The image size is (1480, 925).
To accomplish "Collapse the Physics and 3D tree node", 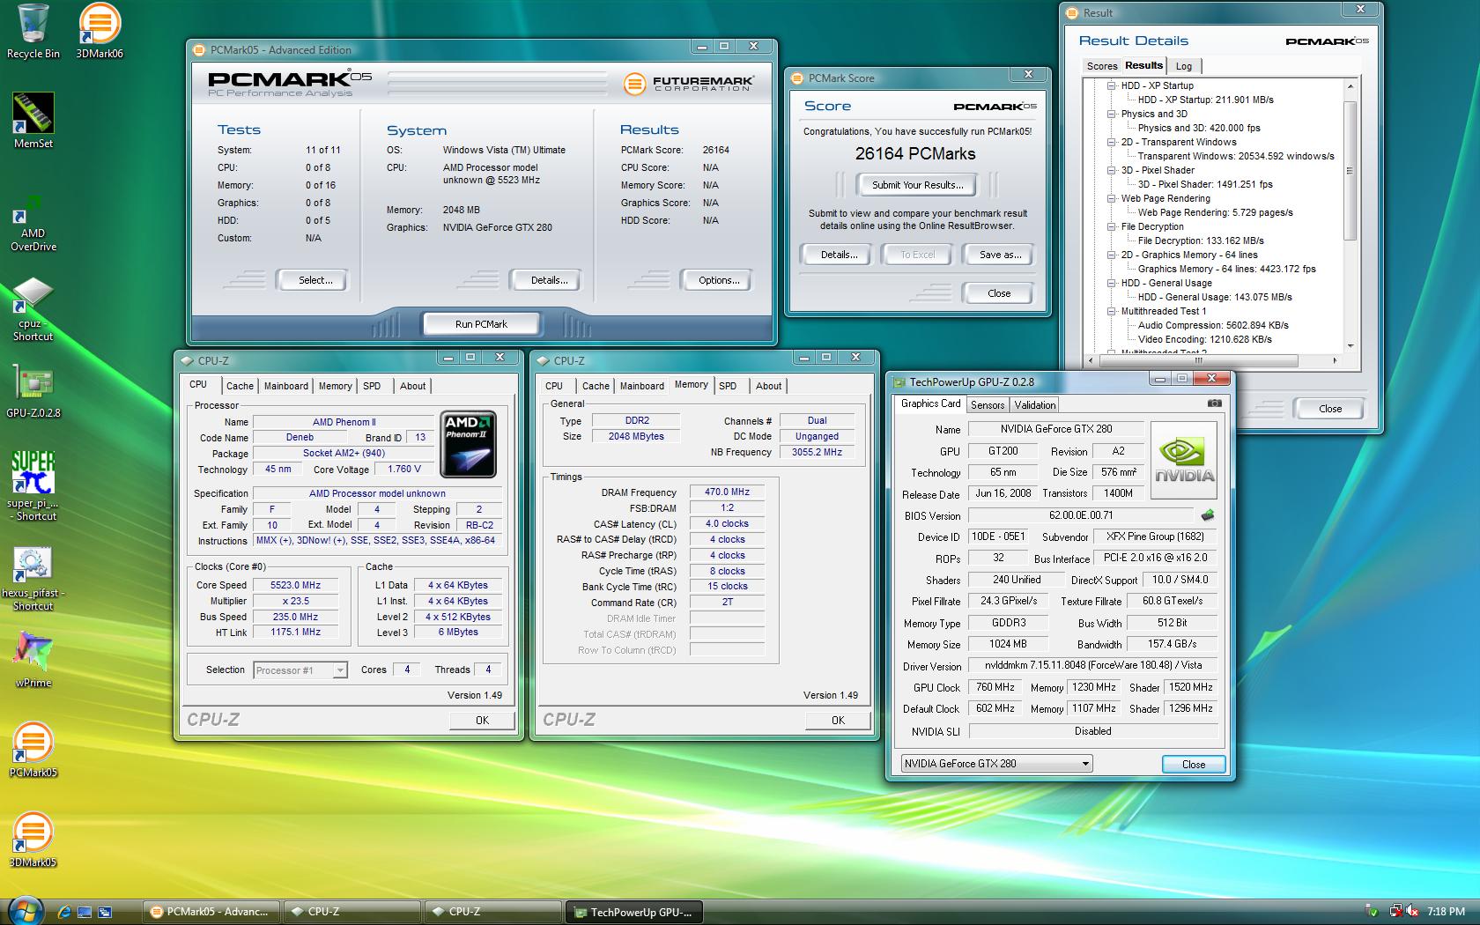I will (x=1112, y=114).
